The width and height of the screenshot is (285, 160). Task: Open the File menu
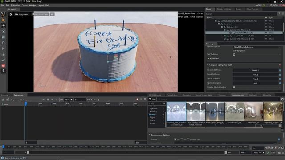(x=3, y=5)
